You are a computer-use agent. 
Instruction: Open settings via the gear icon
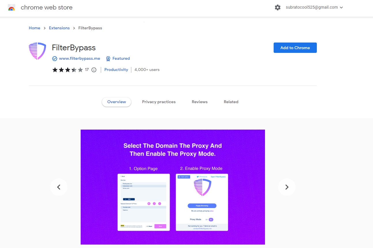(x=278, y=7)
